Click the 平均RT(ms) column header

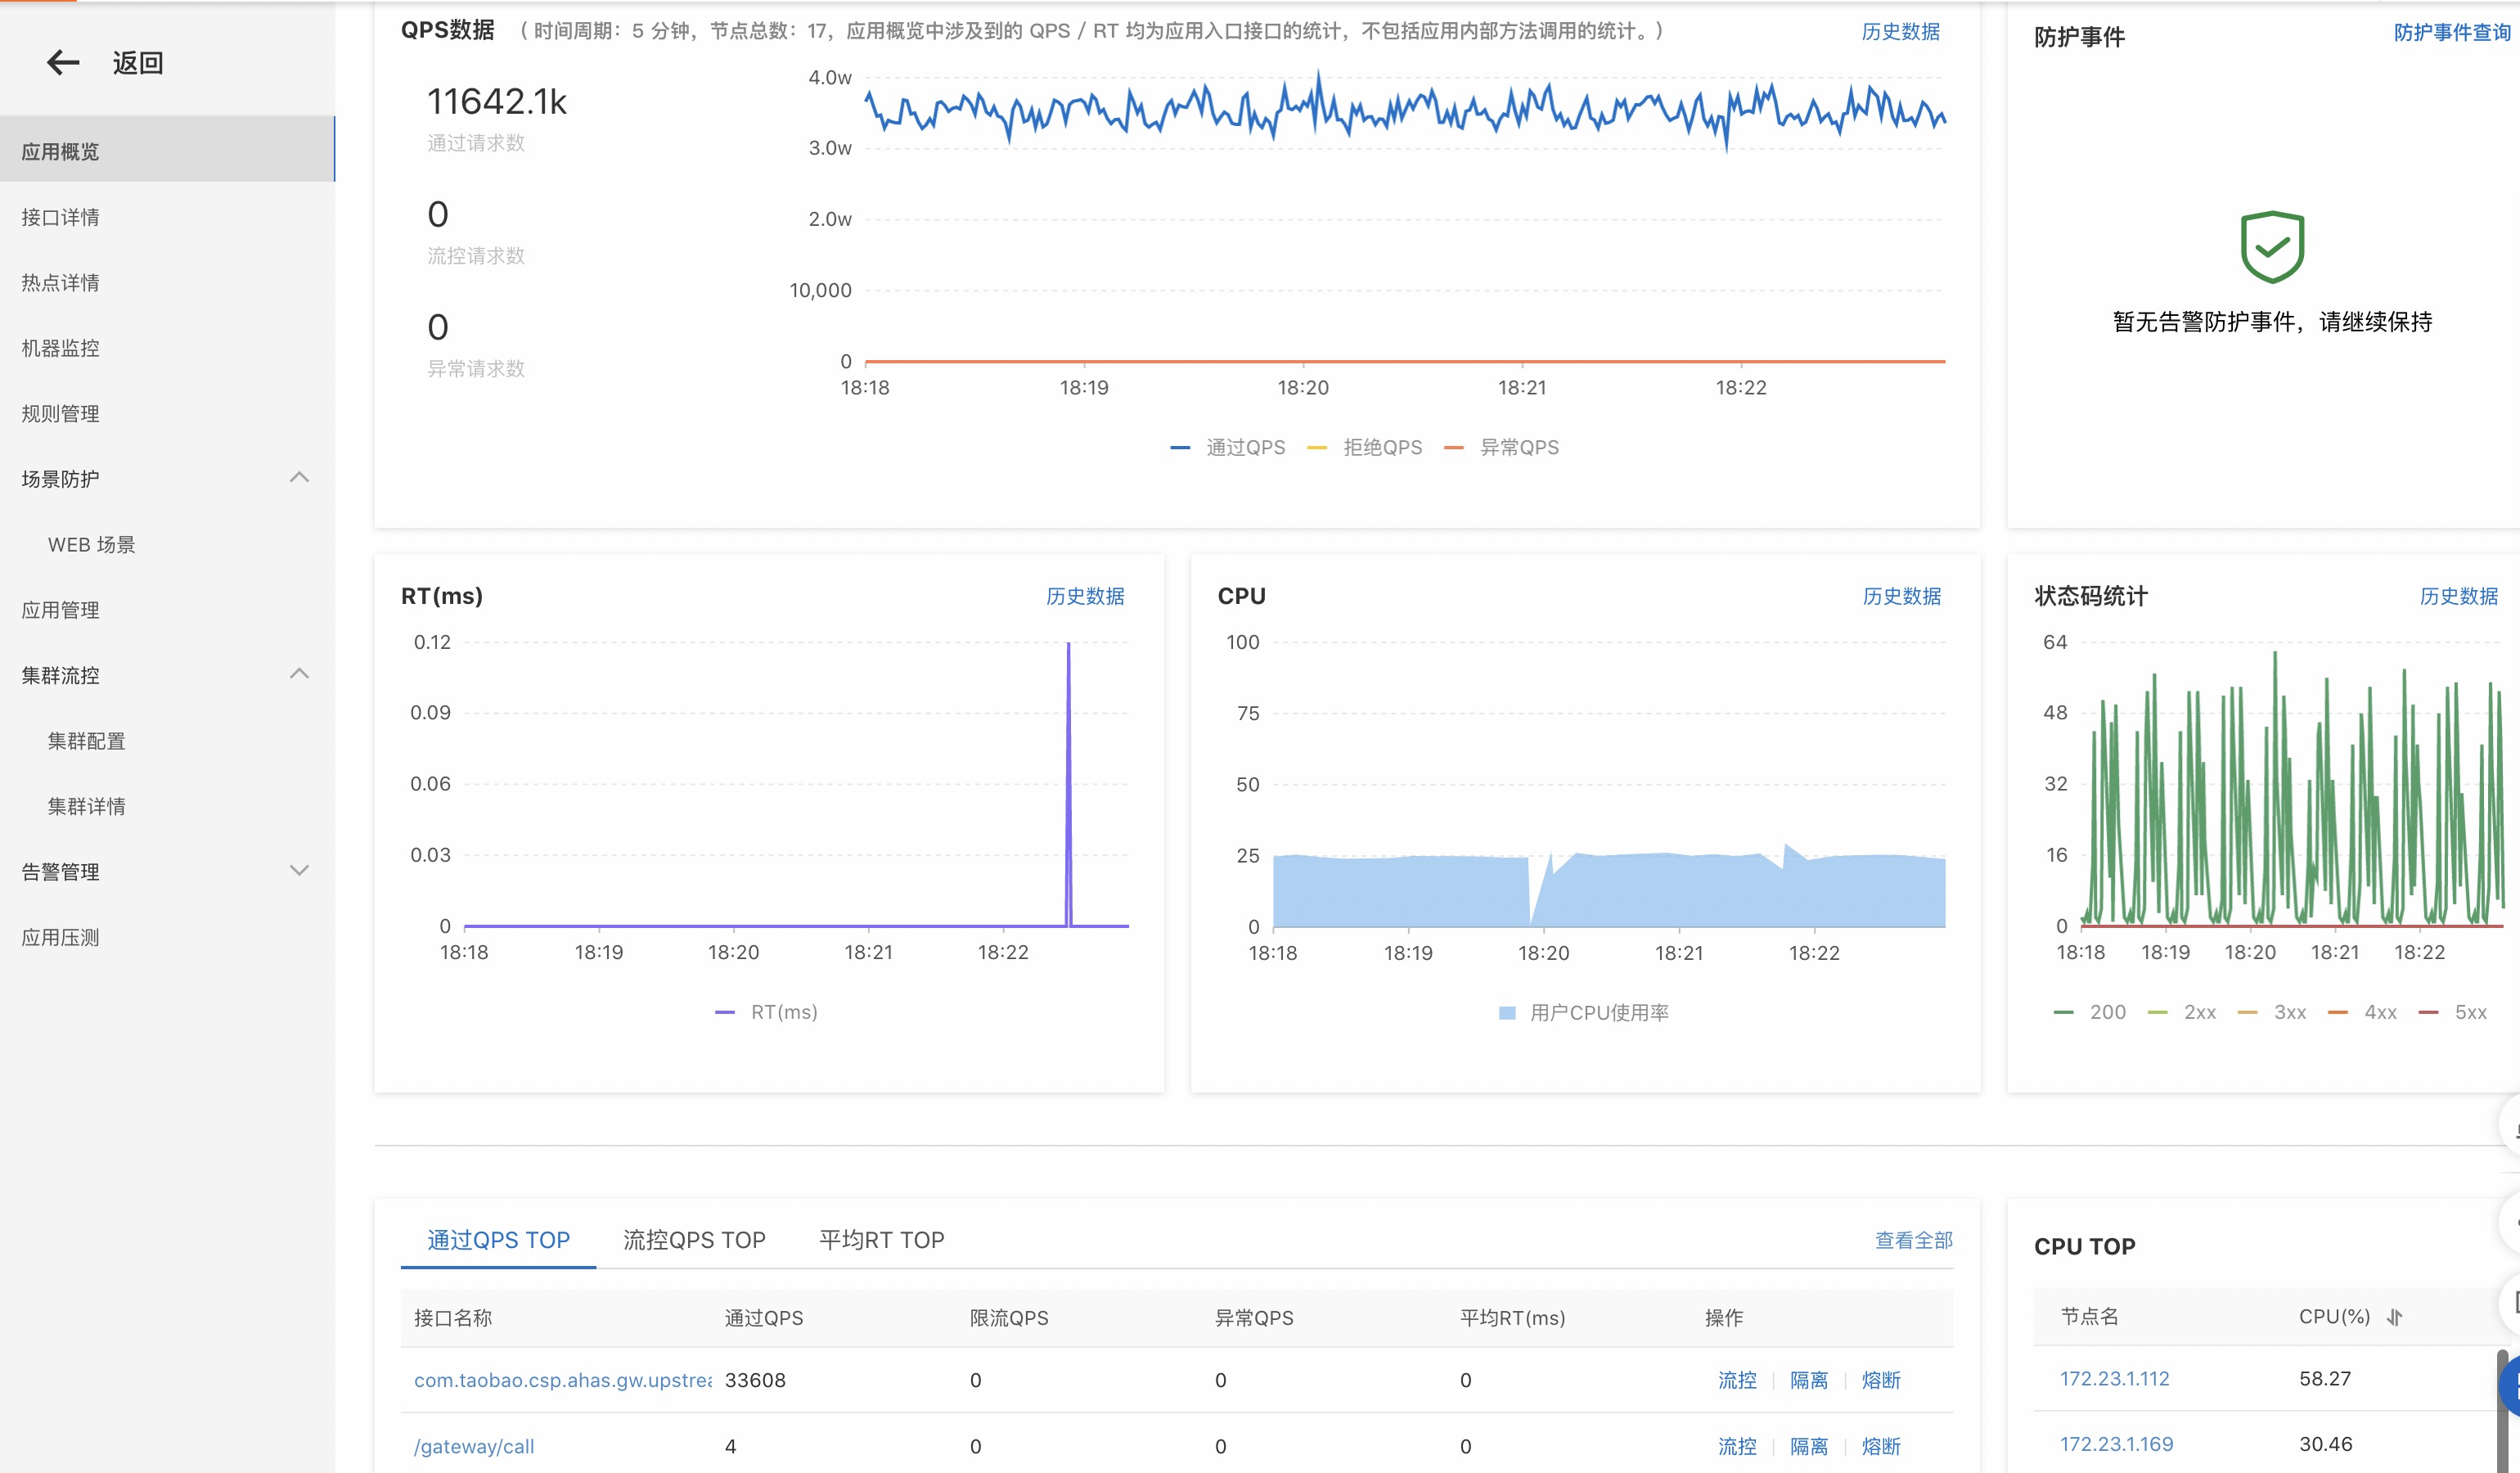point(1512,1318)
